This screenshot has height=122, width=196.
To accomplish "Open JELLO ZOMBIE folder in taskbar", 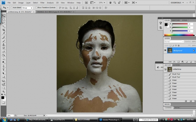I will pos(86,120).
